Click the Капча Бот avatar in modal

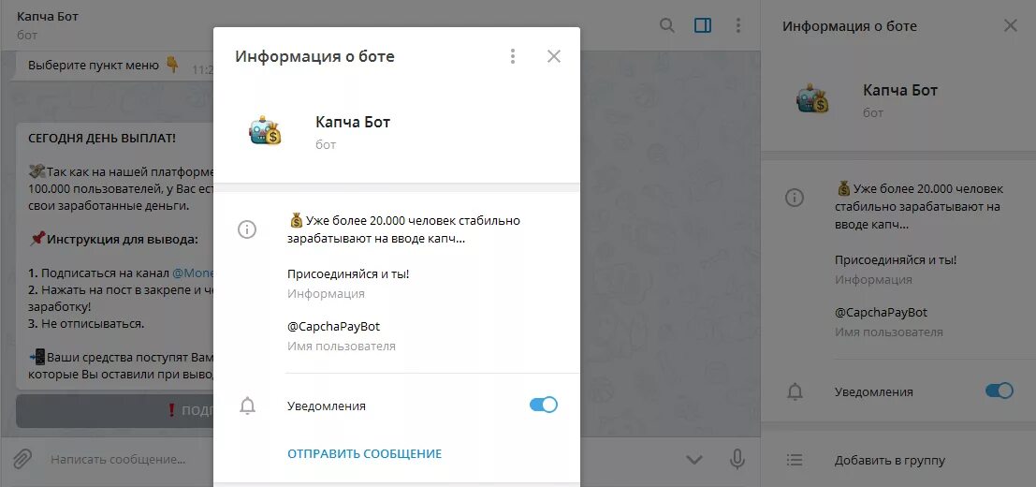(x=265, y=130)
